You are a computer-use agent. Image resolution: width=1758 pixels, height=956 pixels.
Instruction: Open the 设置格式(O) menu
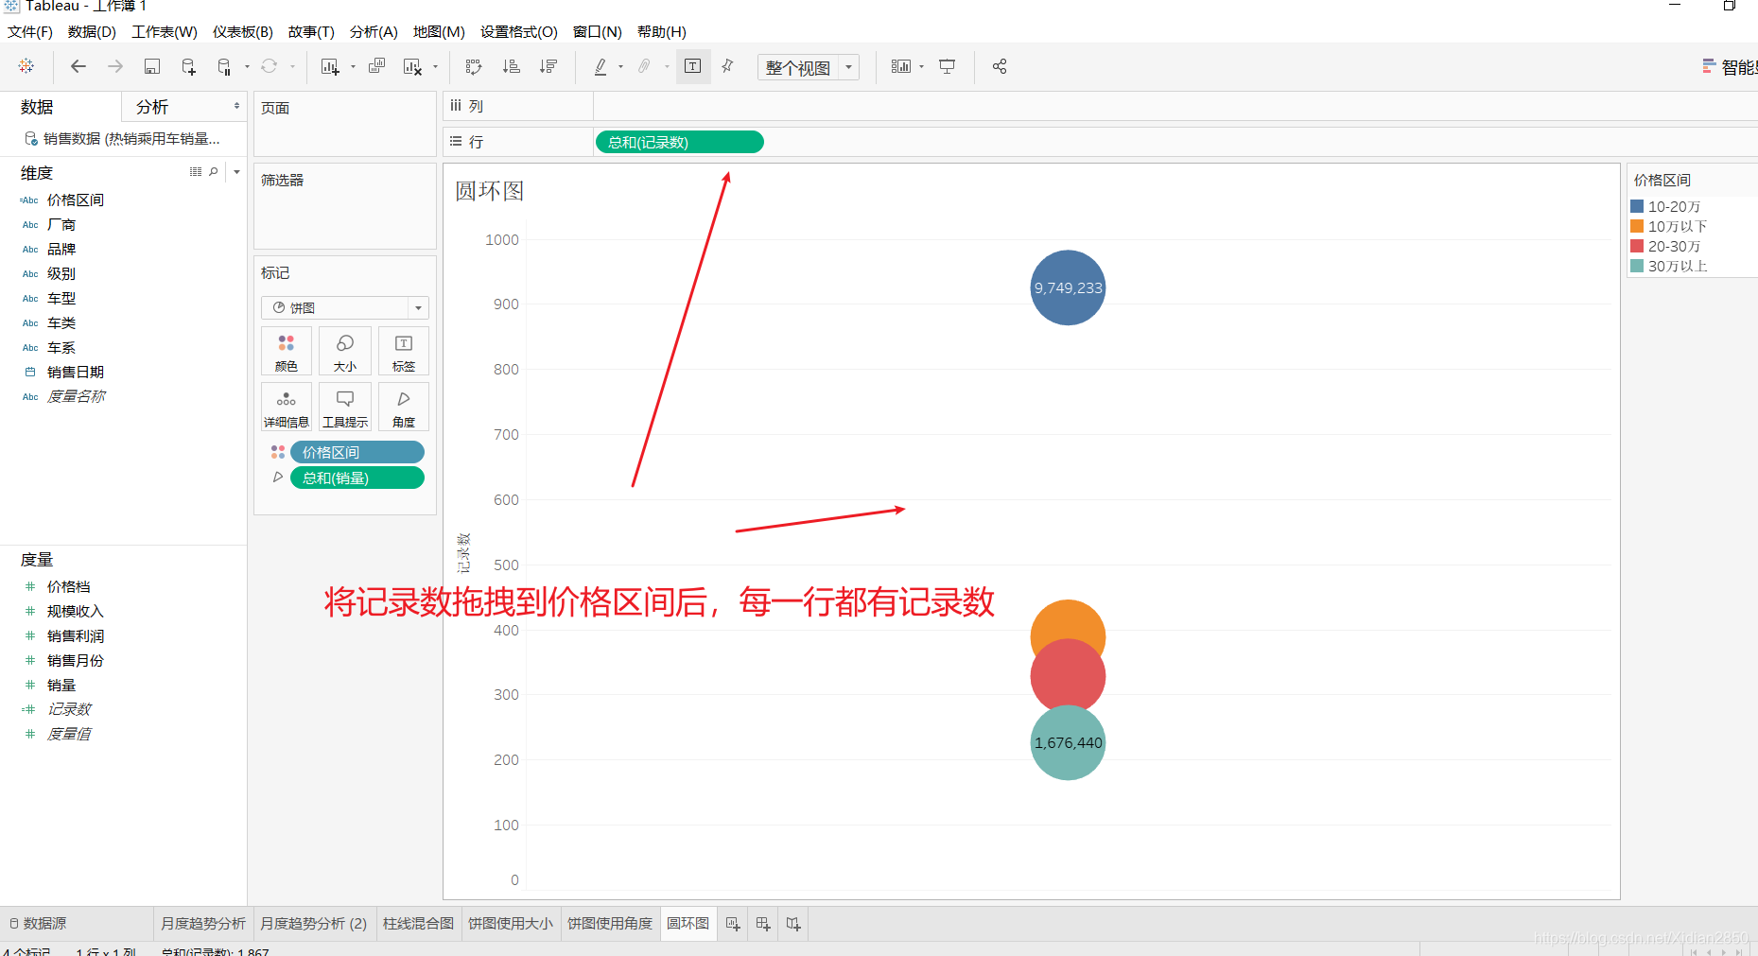(x=519, y=31)
